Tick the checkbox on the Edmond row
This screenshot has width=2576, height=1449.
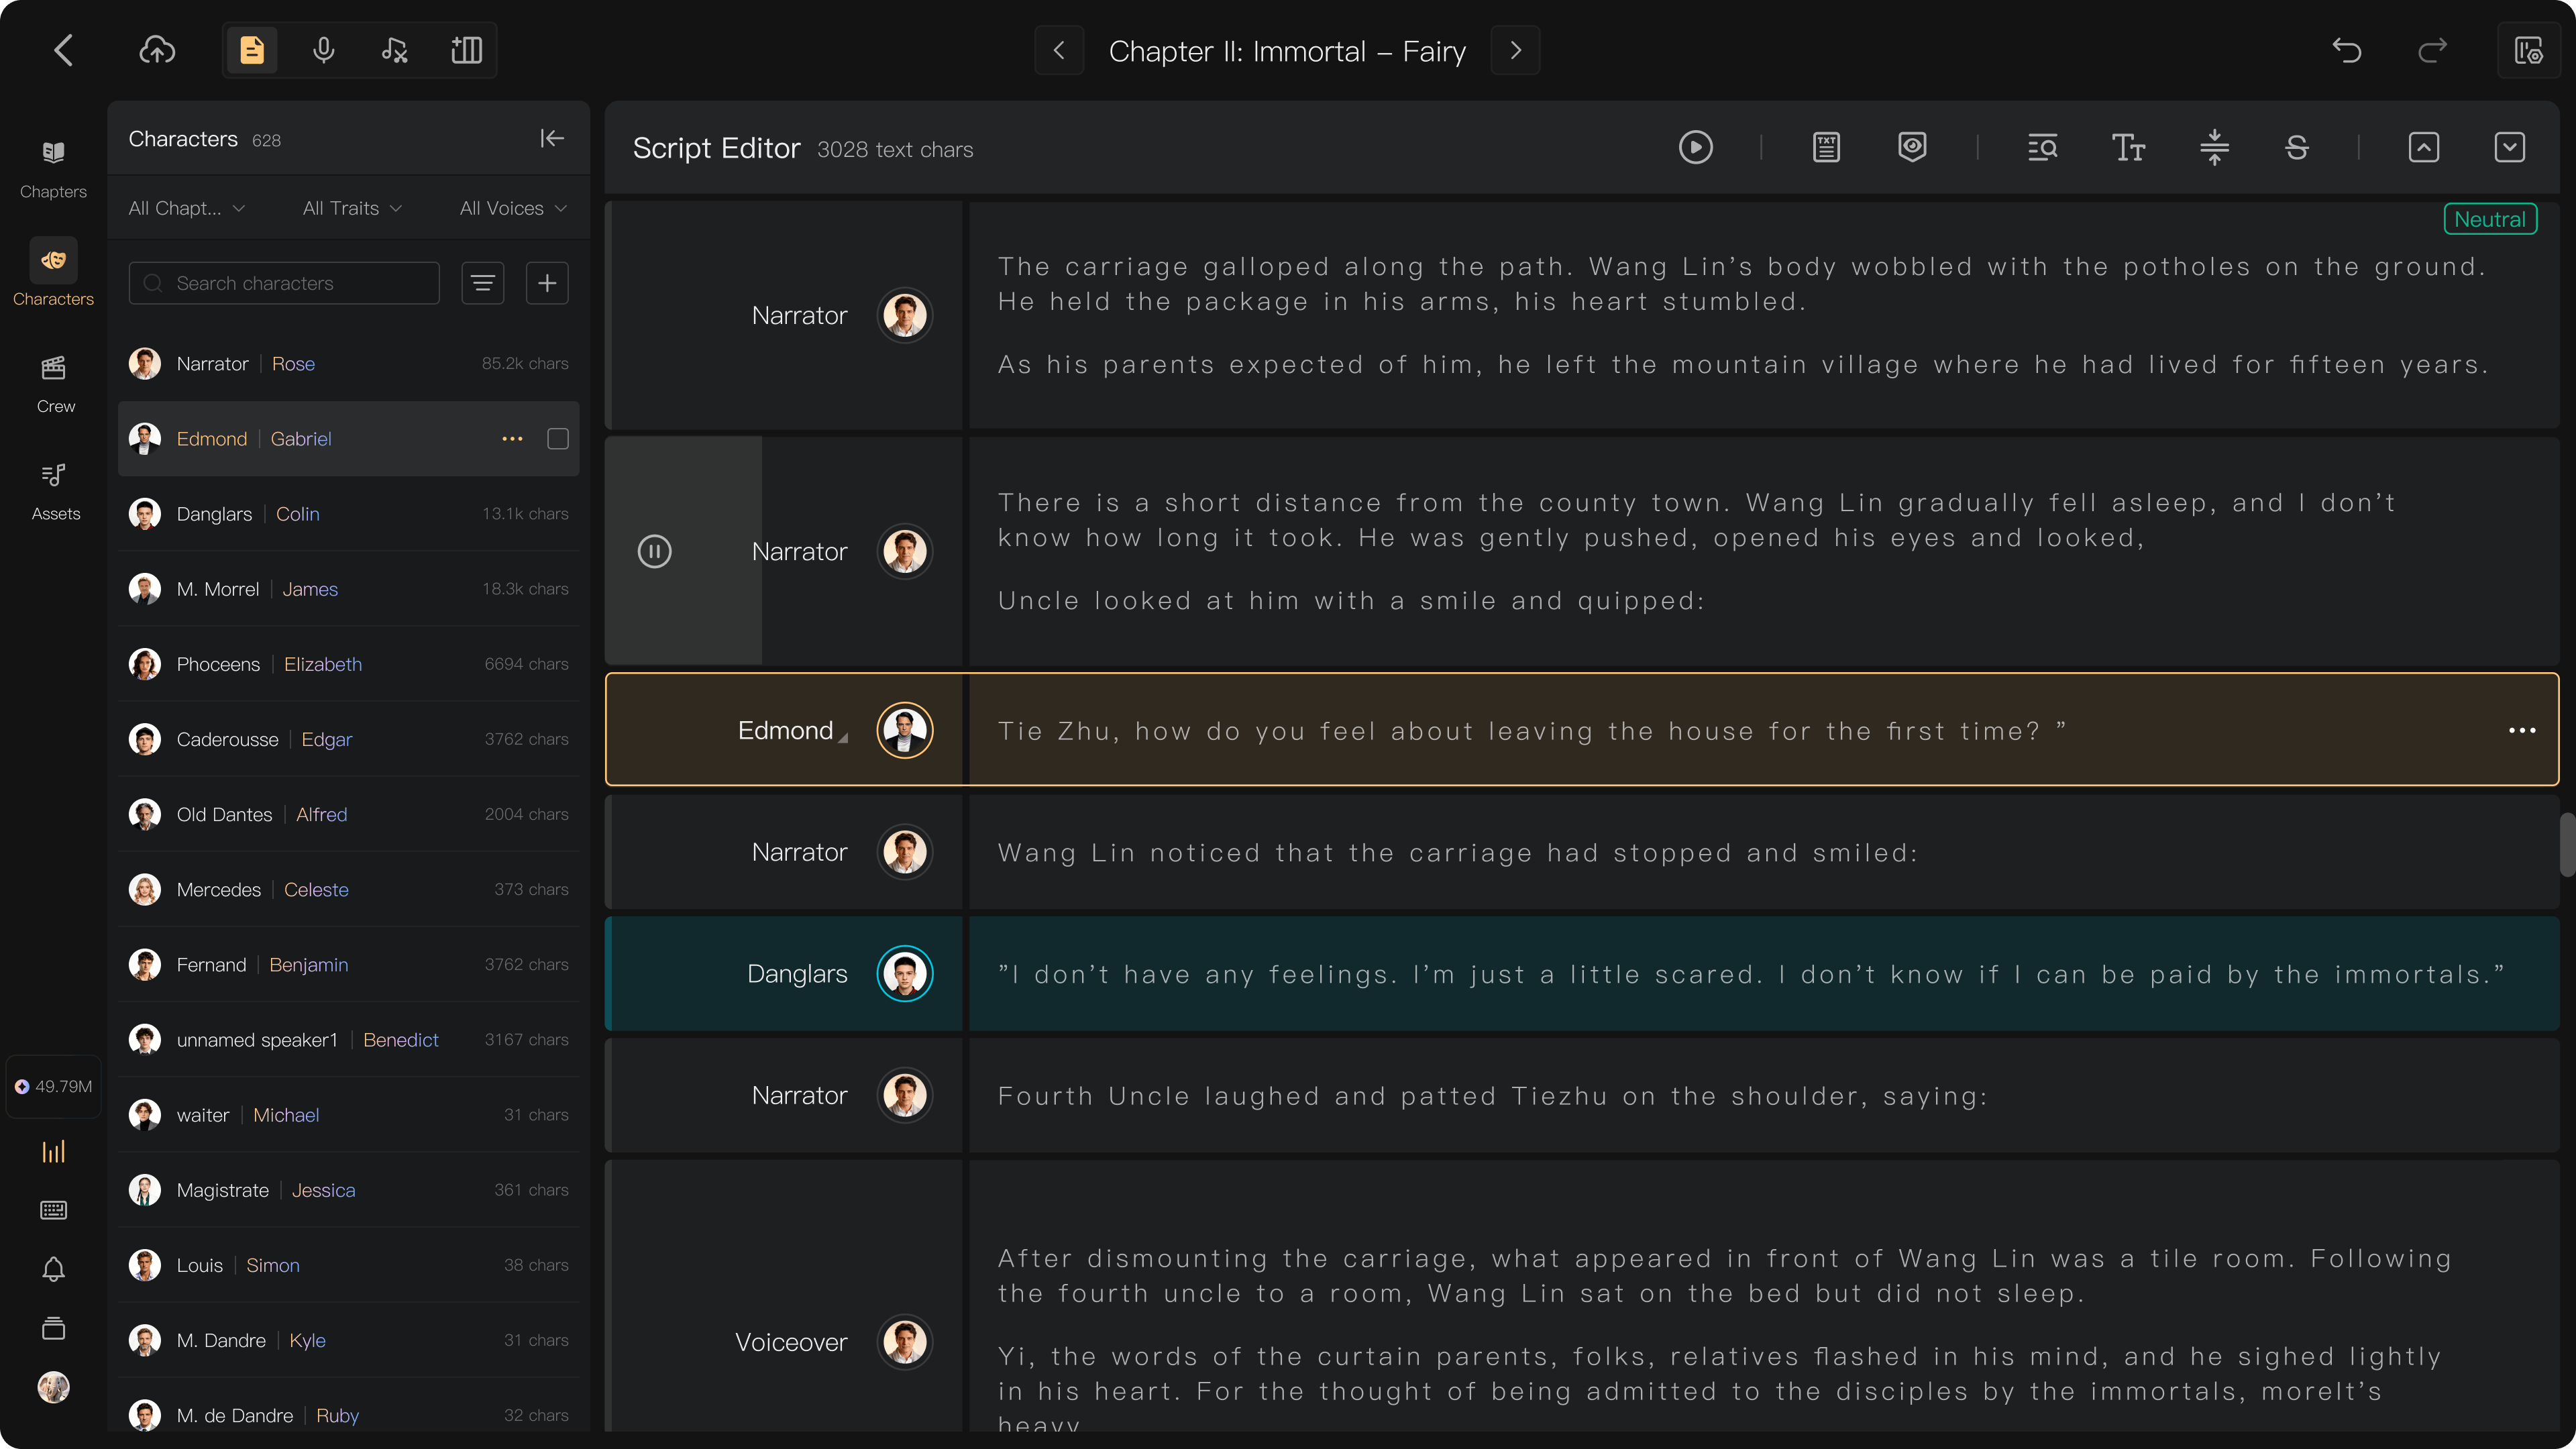tap(558, 439)
